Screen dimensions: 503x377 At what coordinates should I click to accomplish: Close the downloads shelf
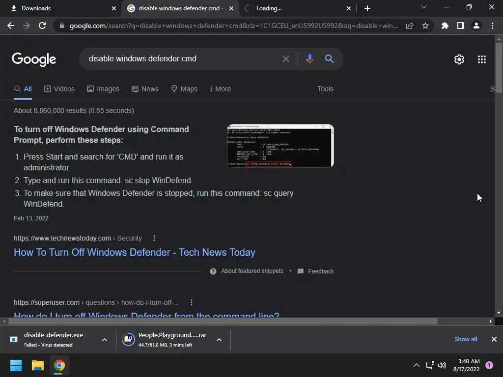pyautogui.click(x=494, y=339)
